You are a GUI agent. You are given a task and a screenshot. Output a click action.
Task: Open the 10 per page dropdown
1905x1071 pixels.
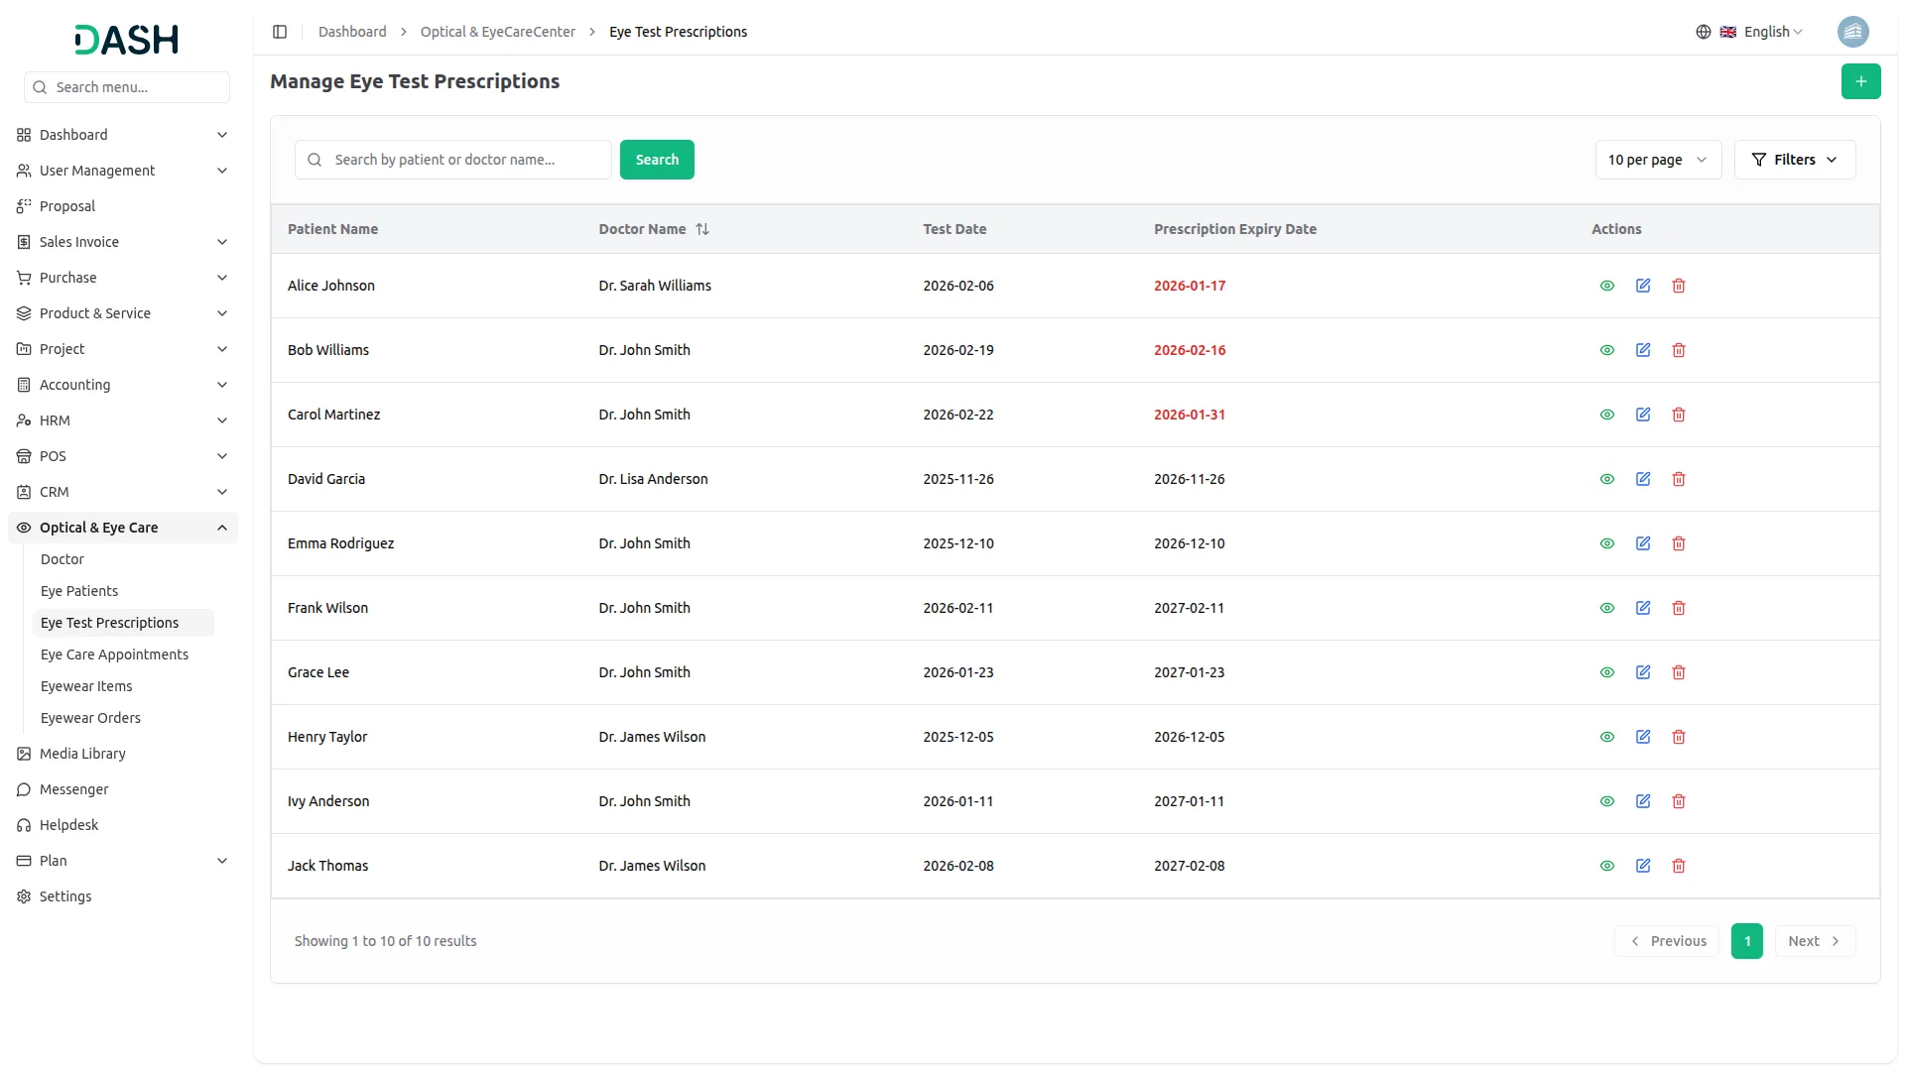click(1657, 160)
